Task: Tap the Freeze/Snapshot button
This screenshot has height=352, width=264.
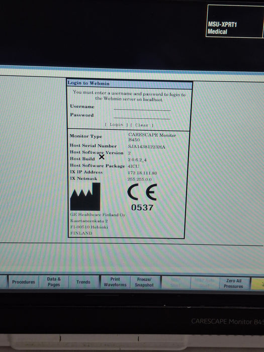Action: [144, 282]
